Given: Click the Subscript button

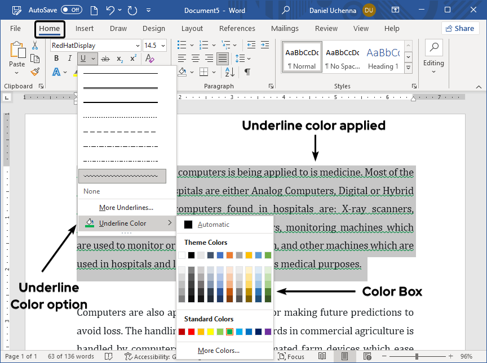Looking at the screenshot, I should pos(119,59).
